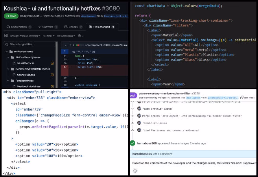This screenshot has height=177, width=258.
Task: Click option value="50" code line
Action: [x=47, y=150]
